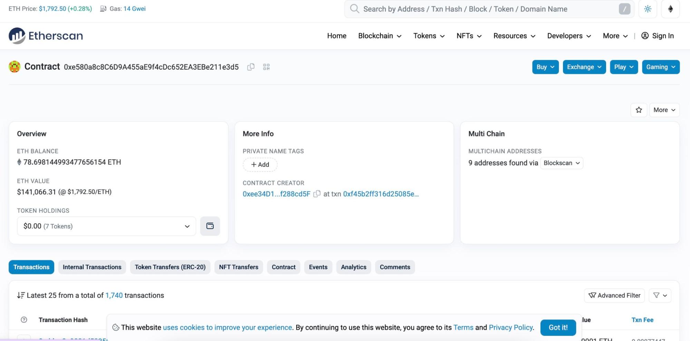
Task: Click the Sign In link
Action: tap(658, 36)
